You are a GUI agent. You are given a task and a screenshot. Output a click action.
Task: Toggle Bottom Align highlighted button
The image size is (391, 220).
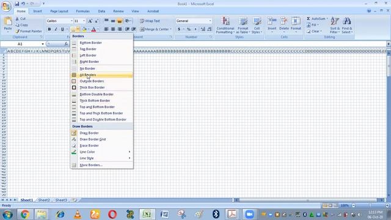point(120,21)
